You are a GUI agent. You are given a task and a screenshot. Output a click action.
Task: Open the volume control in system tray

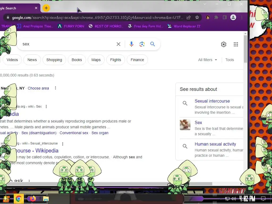coord(234,199)
